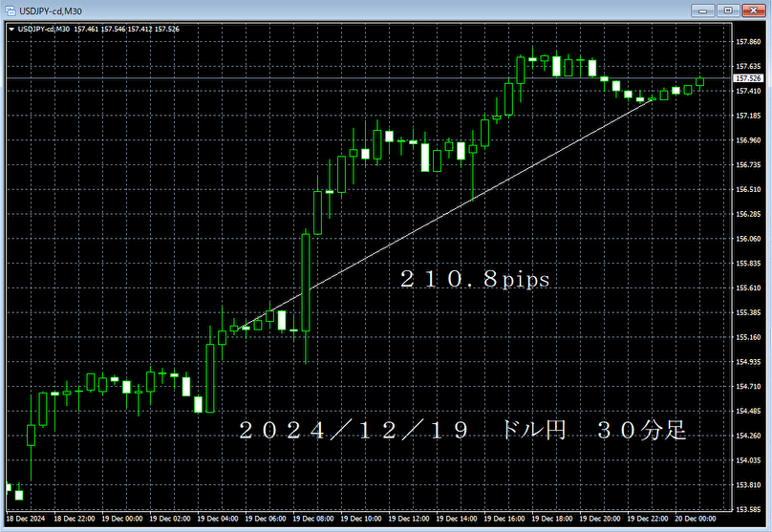Click price scale value 156.060

[x=748, y=239]
